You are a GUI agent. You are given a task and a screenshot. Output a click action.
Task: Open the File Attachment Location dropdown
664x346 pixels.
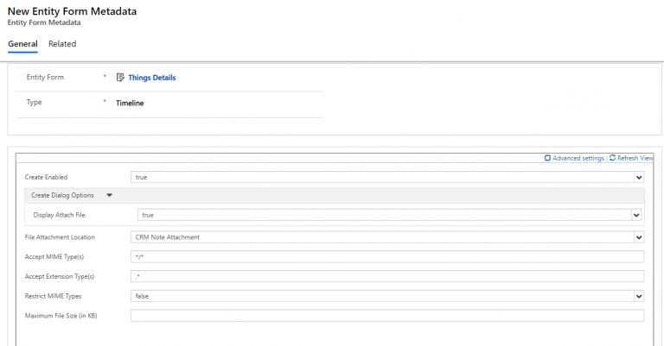[x=639, y=237]
